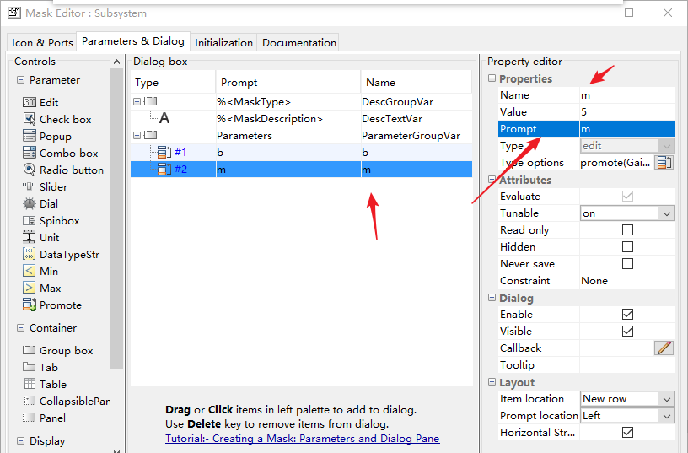The image size is (688, 453).
Task: Collapse the Layout property section
Action: 492,382
